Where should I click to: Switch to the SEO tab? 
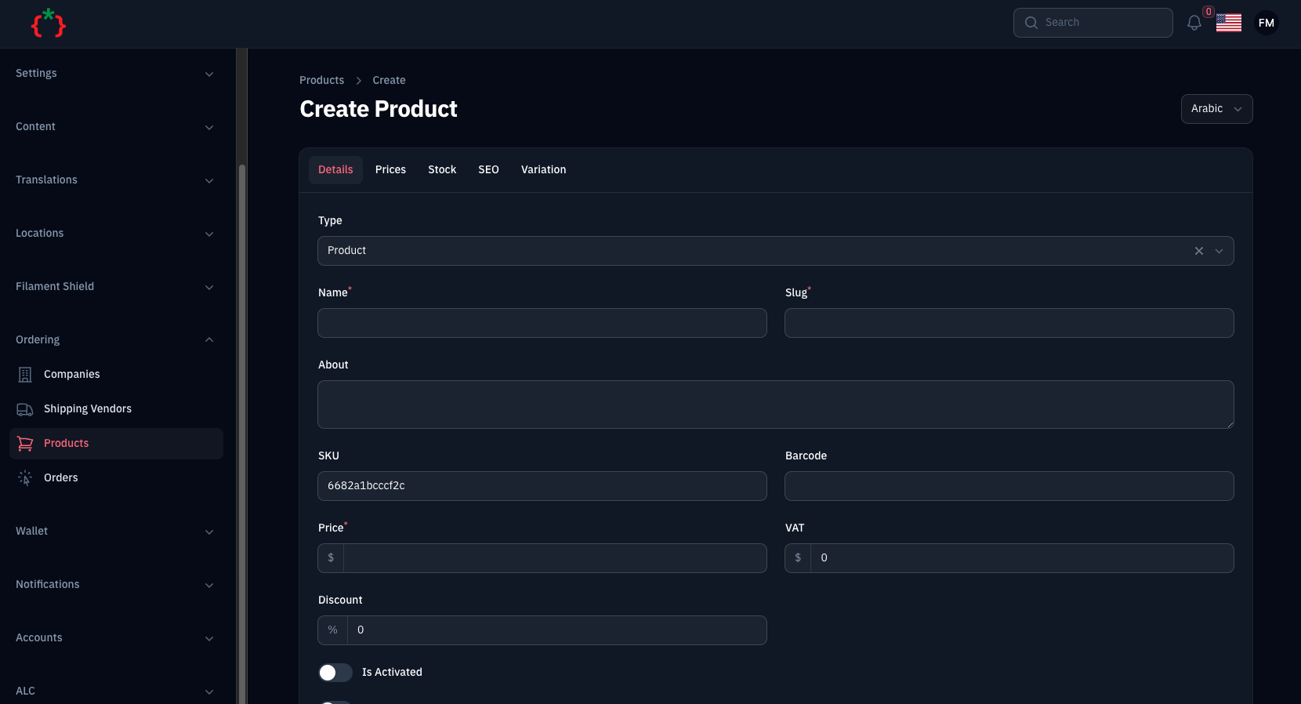(x=488, y=170)
